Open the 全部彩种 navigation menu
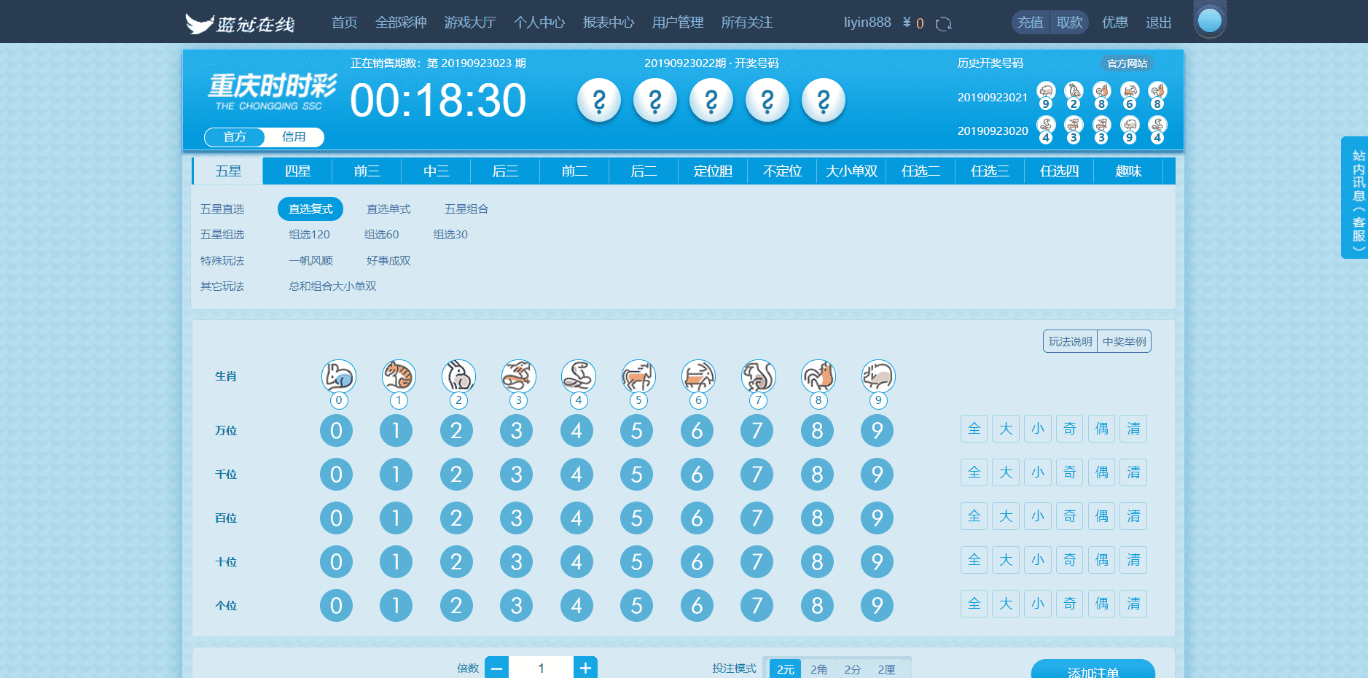Image resolution: width=1368 pixels, height=678 pixels. pyautogui.click(x=401, y=23)
